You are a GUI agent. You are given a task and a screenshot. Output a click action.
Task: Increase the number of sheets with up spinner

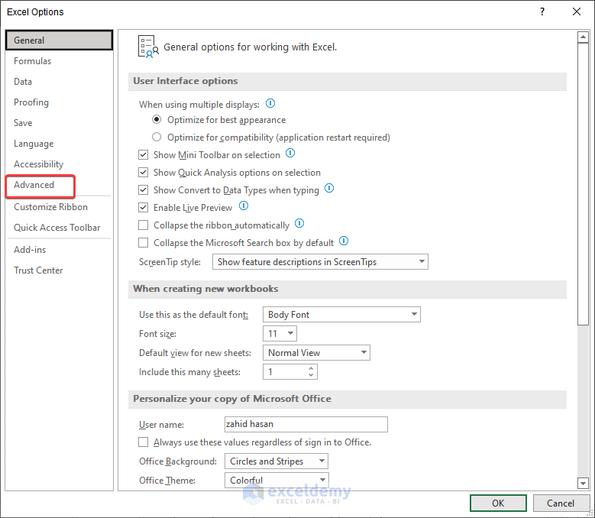click(311, 368)
